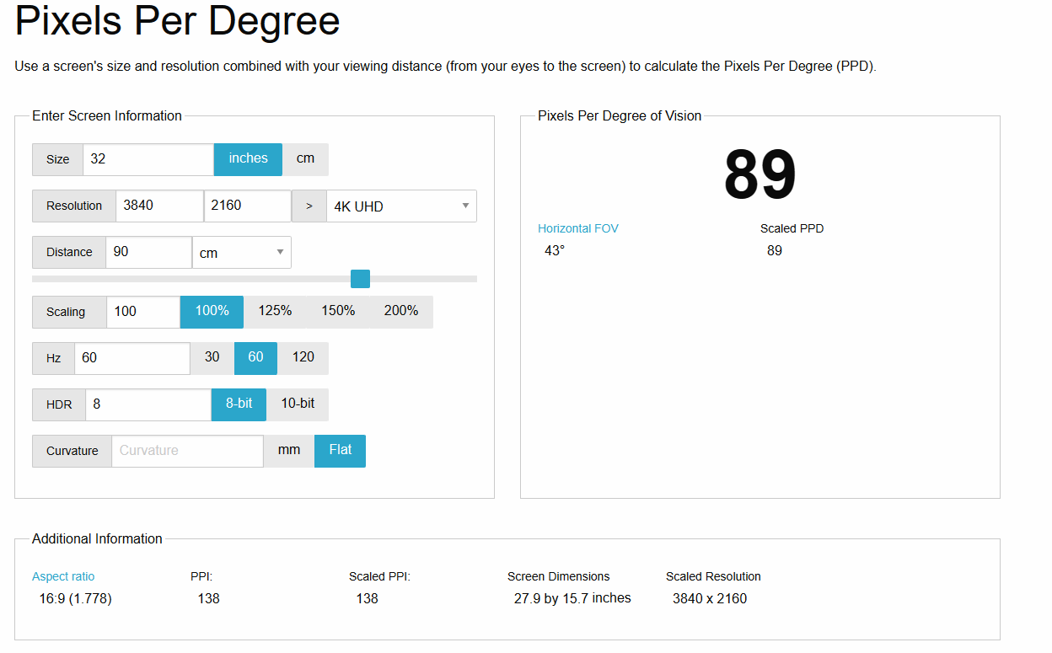The image size is (1052, 653).
Task: Click the 16:9 (1.778) aspect ratio value
Action: pos(75,599)
